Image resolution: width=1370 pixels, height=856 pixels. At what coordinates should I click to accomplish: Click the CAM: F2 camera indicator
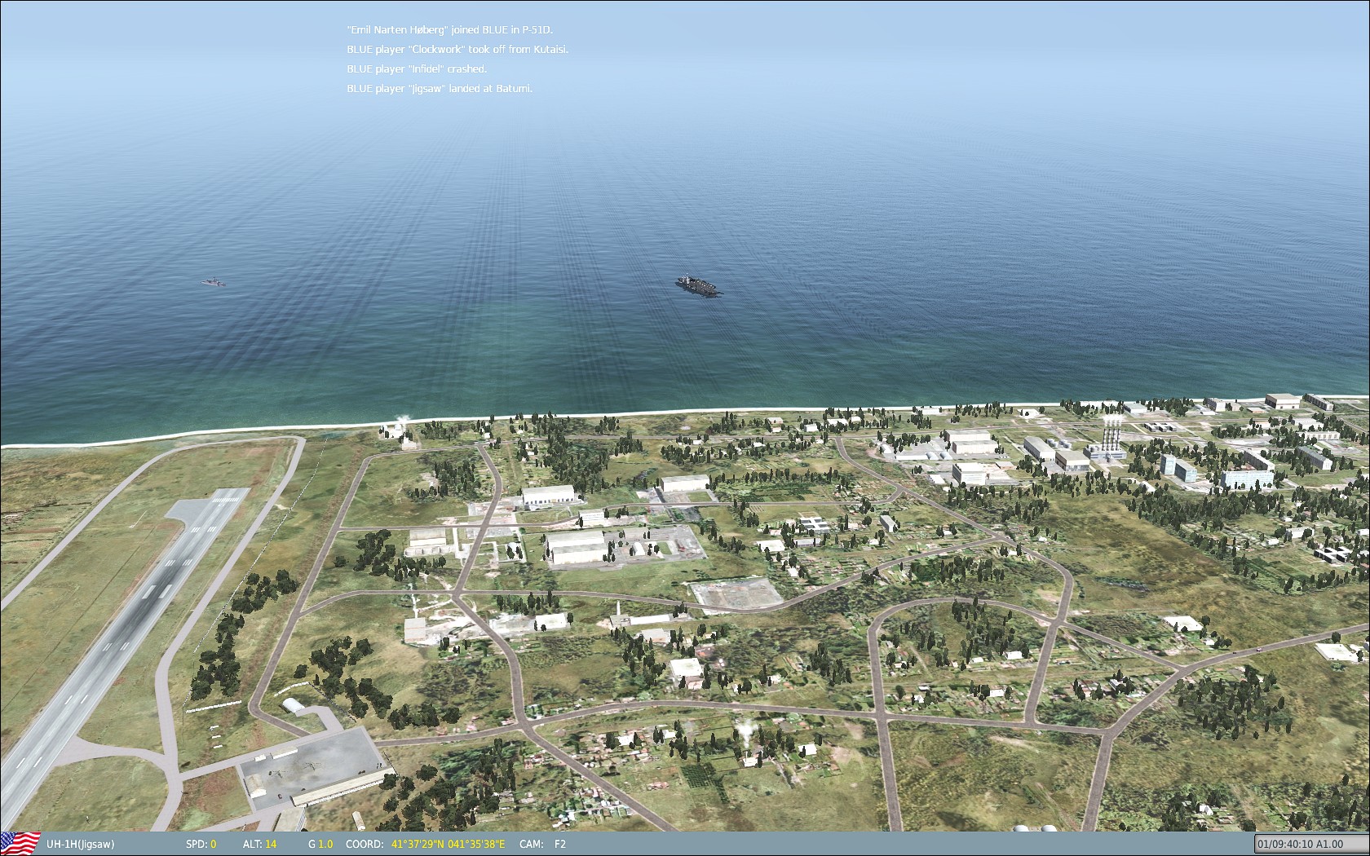point(542,845)
